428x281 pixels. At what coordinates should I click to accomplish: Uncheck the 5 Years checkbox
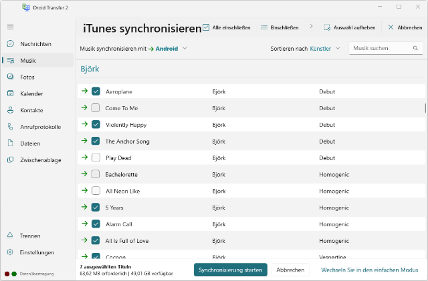click(96, 208)
